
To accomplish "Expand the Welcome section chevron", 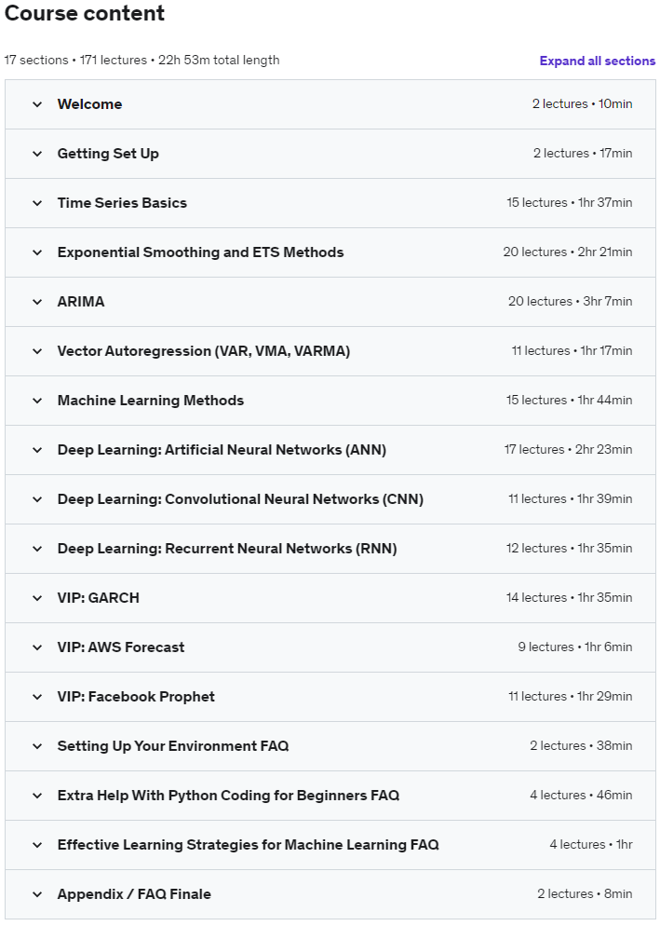I will (x=37, y=104).
